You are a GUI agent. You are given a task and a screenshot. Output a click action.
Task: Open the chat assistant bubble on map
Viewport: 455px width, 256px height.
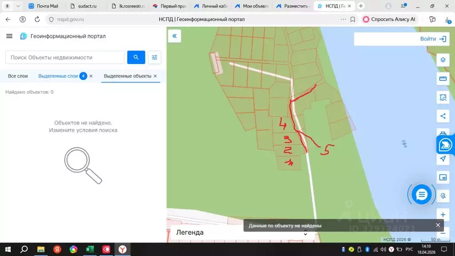coord(421,194)
